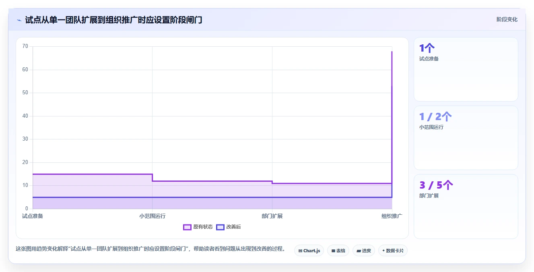Select the 表格 tag pill
The width and height of the screenshot is (534, 272).
[338, 251]
